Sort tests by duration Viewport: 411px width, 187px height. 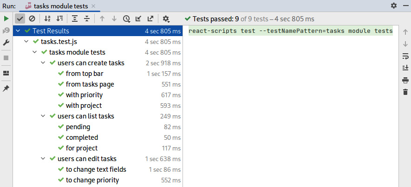(x=60, y=19)
